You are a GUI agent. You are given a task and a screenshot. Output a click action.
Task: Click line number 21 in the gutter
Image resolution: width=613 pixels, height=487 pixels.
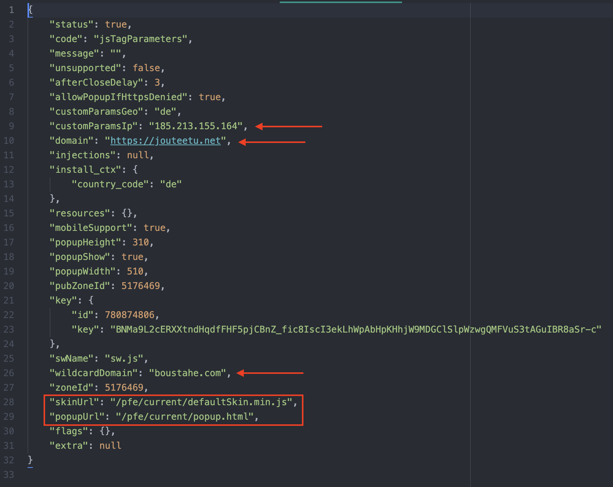9,300
